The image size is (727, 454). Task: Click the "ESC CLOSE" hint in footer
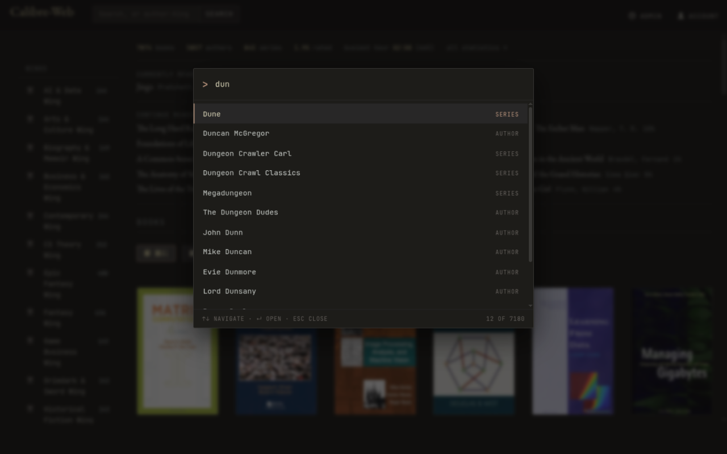tap(310, 319)
